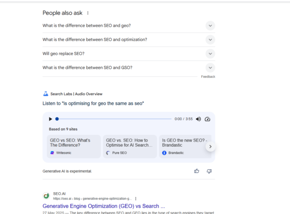Open Pure SEO source card
290x214 pixels.
tap(130, 147)
